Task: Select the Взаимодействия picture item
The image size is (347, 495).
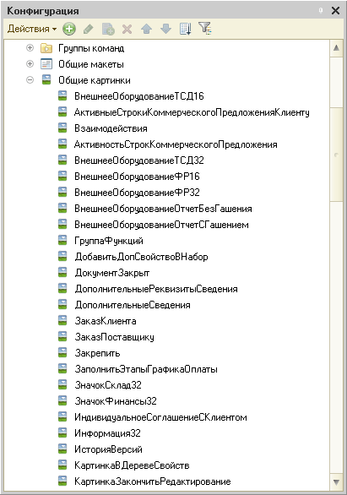Action: coord(111,128)
